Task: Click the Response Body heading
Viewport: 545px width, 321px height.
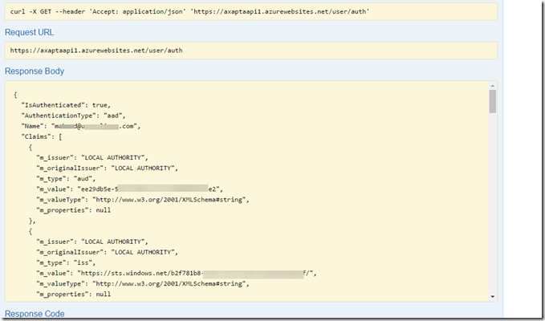Action: coord(35,71)
